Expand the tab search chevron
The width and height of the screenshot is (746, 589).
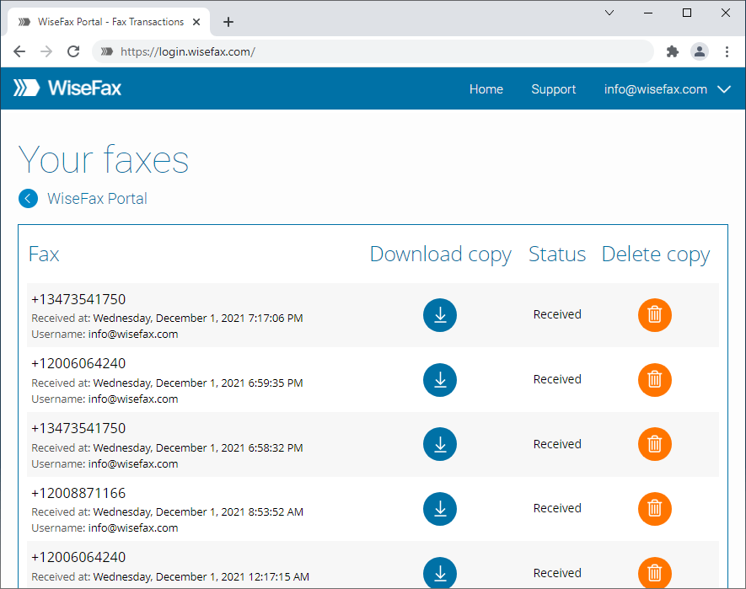tap(609, 13)
